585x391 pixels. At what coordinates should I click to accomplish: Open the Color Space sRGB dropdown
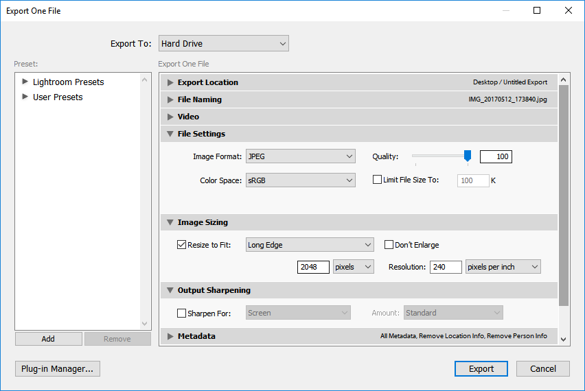click(x=300, y=180)
